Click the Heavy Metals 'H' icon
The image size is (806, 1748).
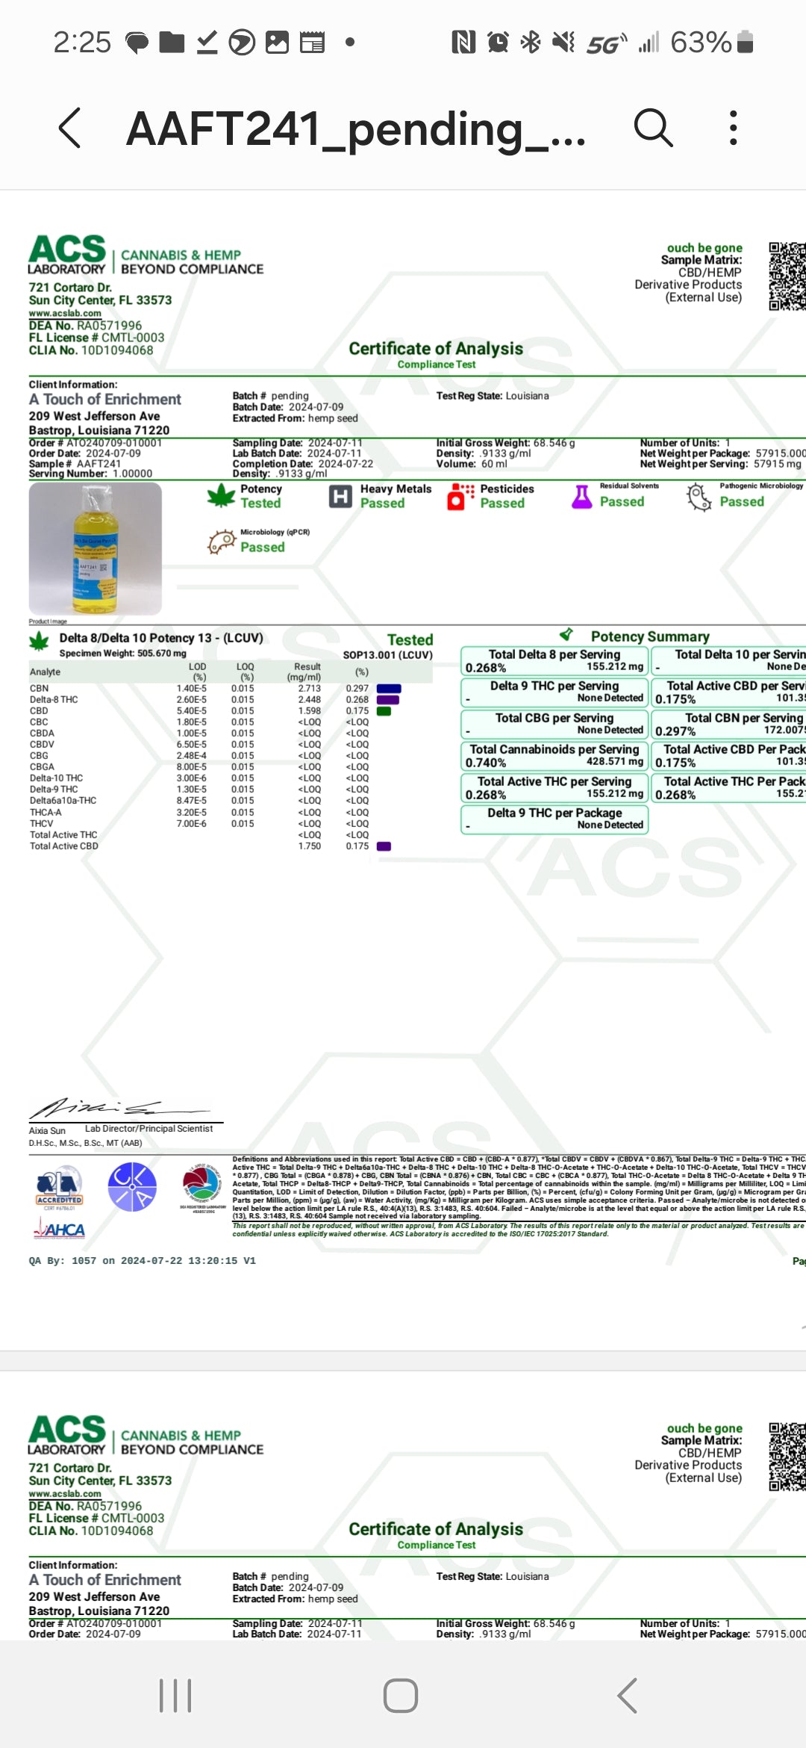coord(340,496)
